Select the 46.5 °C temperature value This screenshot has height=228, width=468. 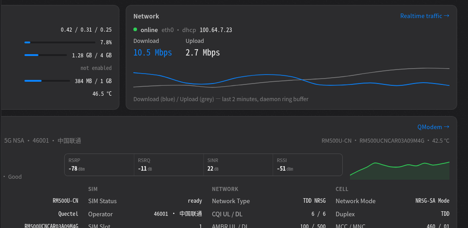coord(102,94)
